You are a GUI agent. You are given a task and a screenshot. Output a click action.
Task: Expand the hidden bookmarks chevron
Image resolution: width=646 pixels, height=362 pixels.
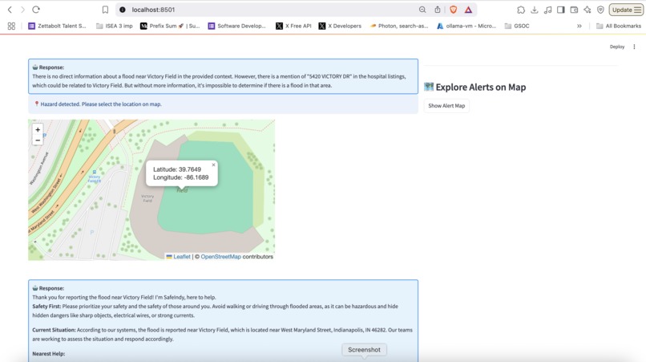[x=579, y=26]
